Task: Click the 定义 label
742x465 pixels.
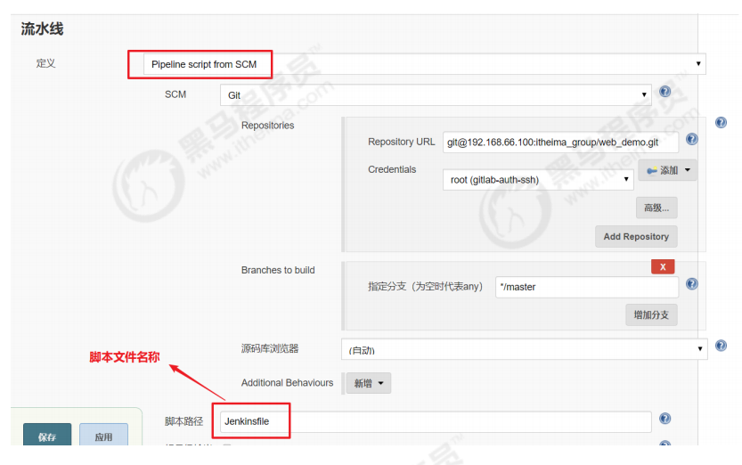Action: point(46,63)
